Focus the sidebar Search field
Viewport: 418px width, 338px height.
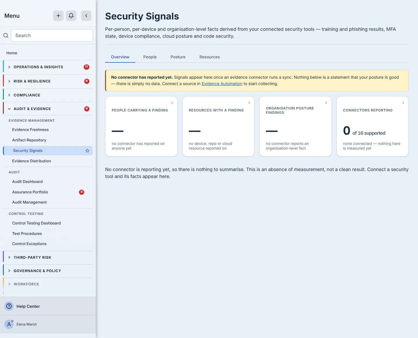pyautogui.click(x=52, y=35)
